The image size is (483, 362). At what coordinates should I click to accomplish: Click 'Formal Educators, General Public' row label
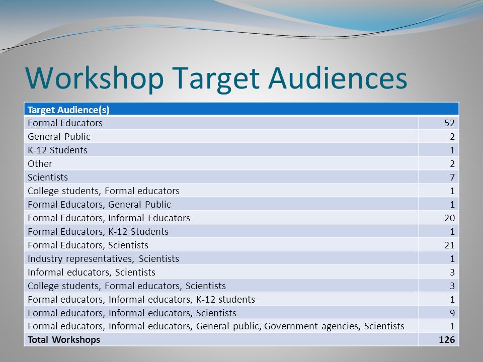pyautogui.click(x=99, y=205)
